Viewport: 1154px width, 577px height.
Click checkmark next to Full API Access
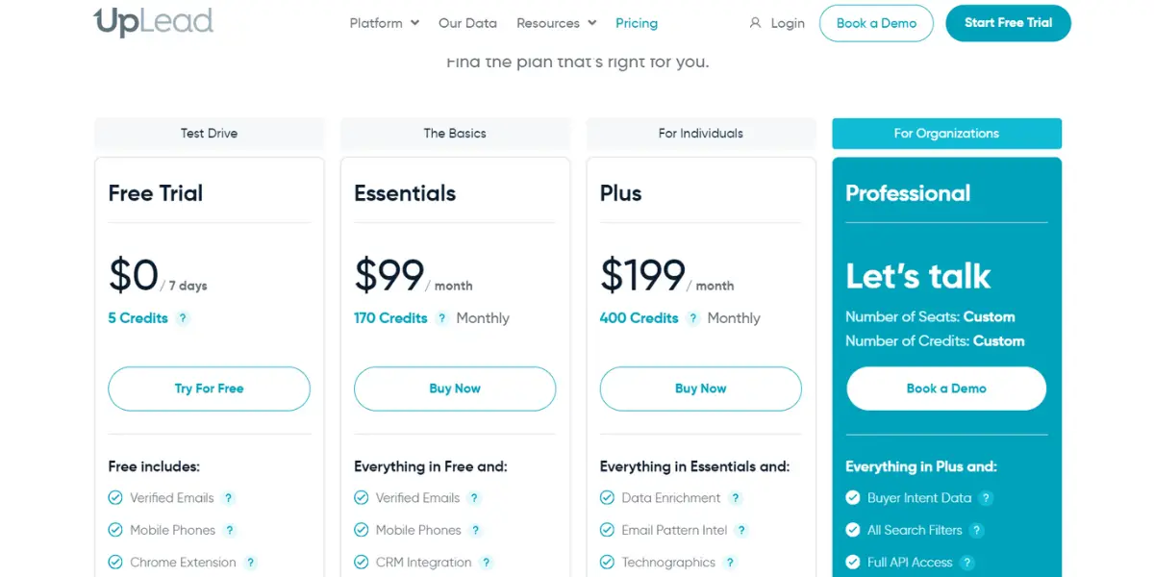(x=853, y=563)
